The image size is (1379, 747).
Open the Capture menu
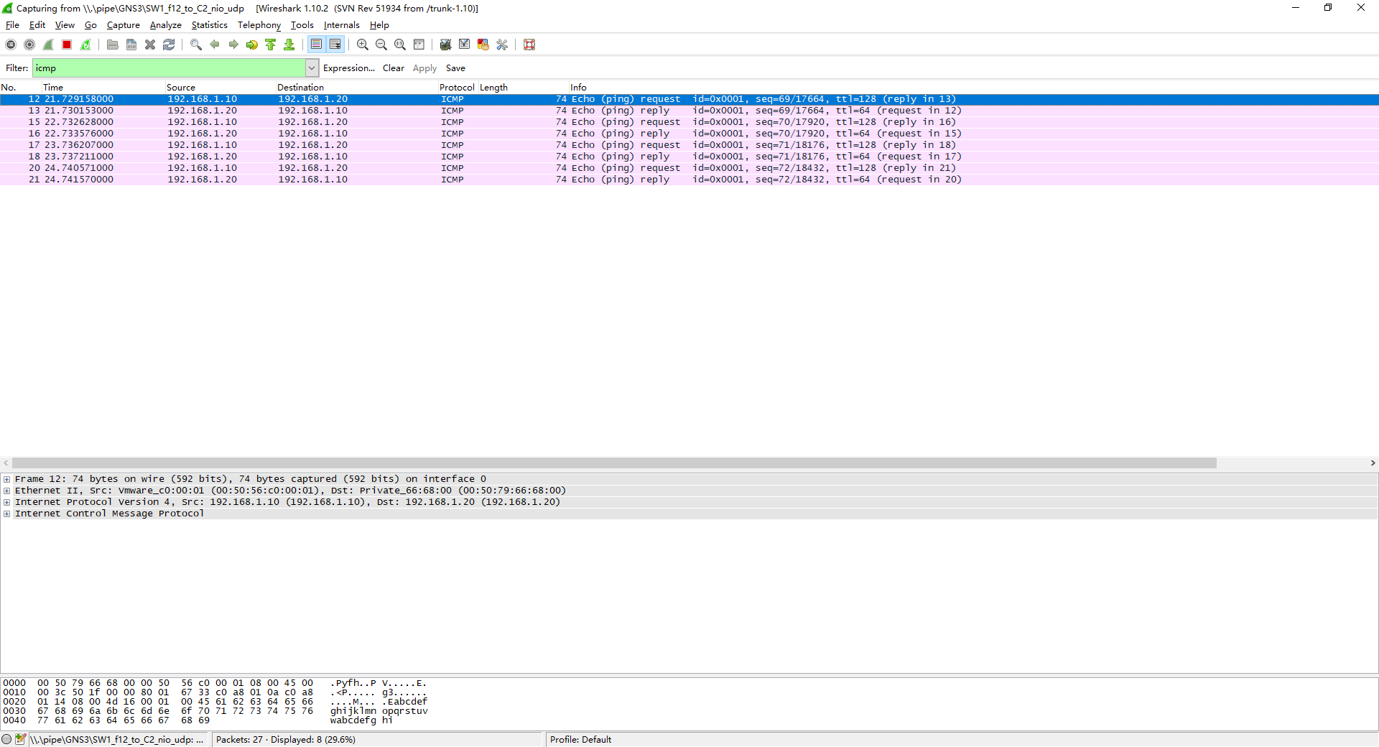(x=124, y=25)
